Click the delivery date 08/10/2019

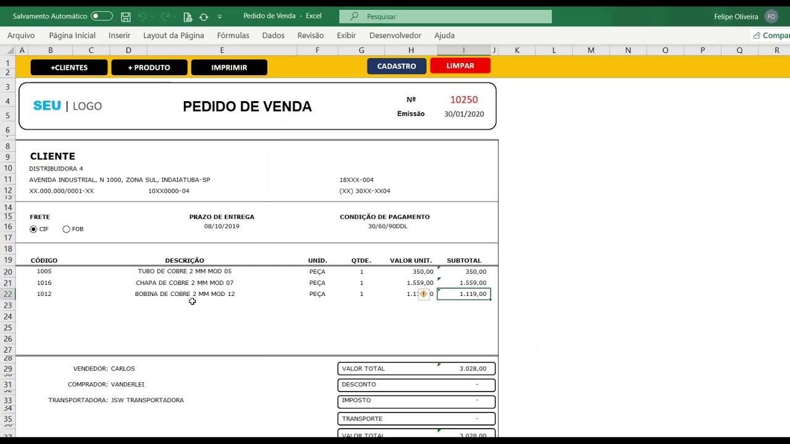pos(222,226)
